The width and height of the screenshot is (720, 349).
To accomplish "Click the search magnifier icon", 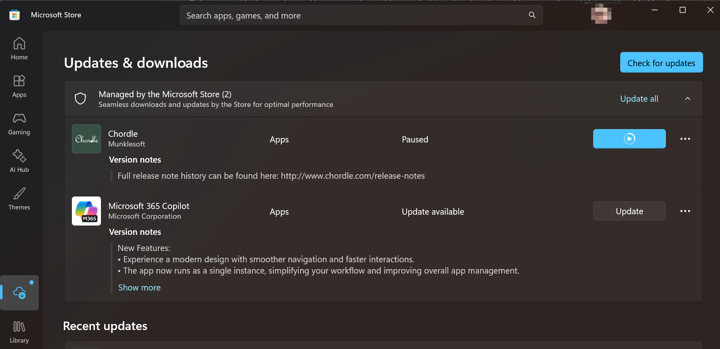I will pos(532,15).
